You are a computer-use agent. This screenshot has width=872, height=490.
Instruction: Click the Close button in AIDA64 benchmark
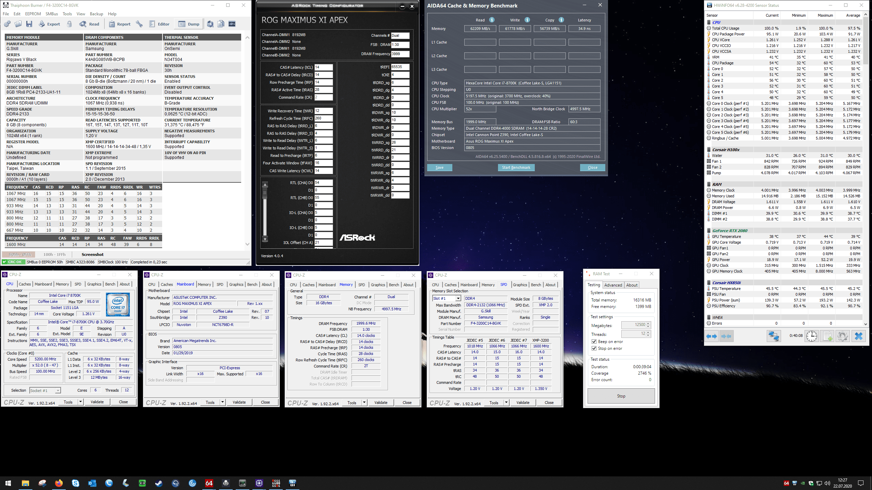(x=592, y=167)
